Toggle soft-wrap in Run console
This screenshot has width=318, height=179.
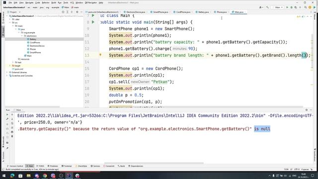pos(12,123)
